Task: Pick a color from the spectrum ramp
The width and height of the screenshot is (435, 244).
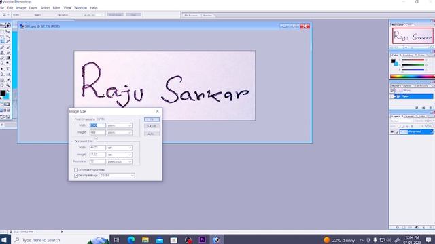Action: 413,76
